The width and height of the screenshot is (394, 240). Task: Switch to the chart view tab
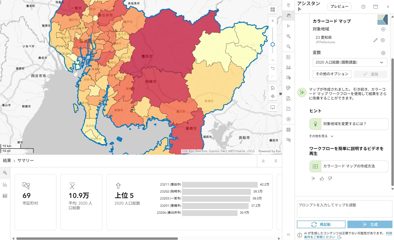coord(5,184)
